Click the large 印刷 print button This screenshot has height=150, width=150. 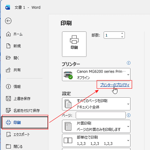tap(74, 44)
